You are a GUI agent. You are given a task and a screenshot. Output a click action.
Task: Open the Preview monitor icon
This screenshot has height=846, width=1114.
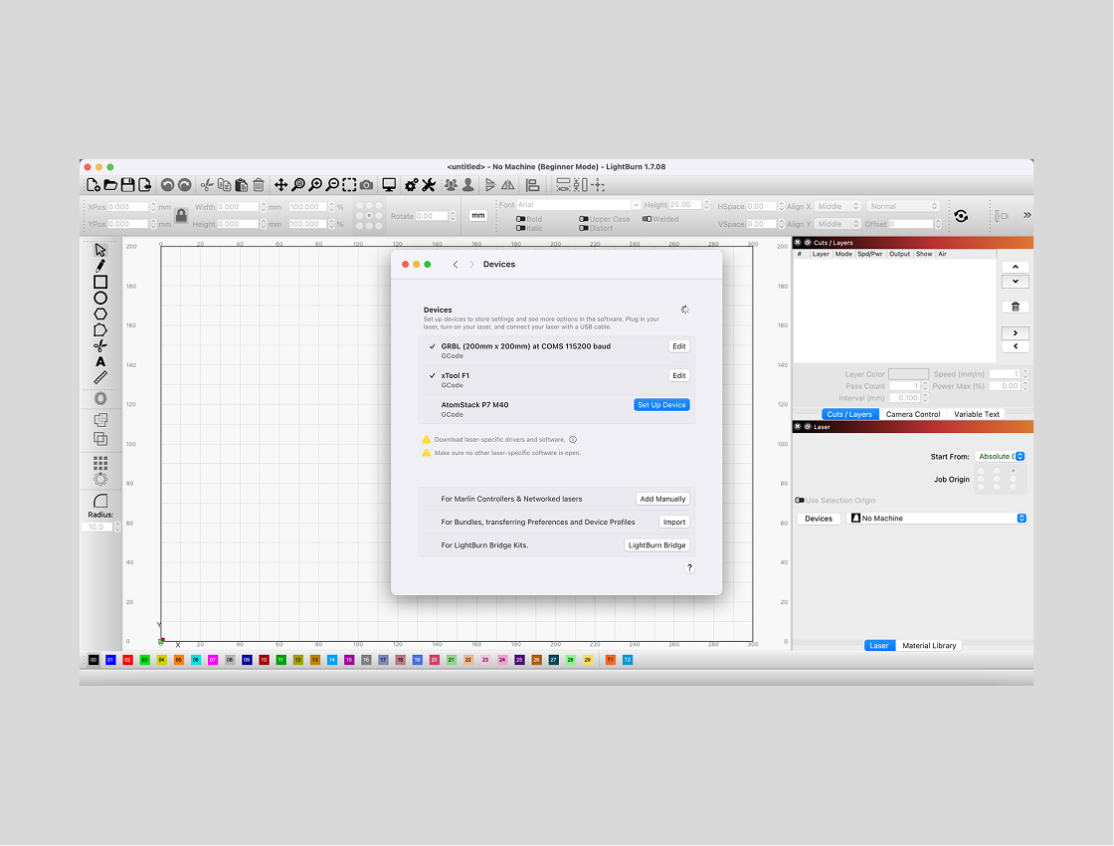point(389,185)
